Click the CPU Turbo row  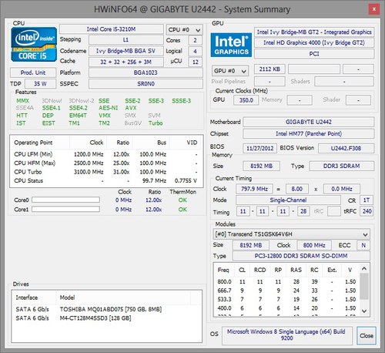(106, 172)
